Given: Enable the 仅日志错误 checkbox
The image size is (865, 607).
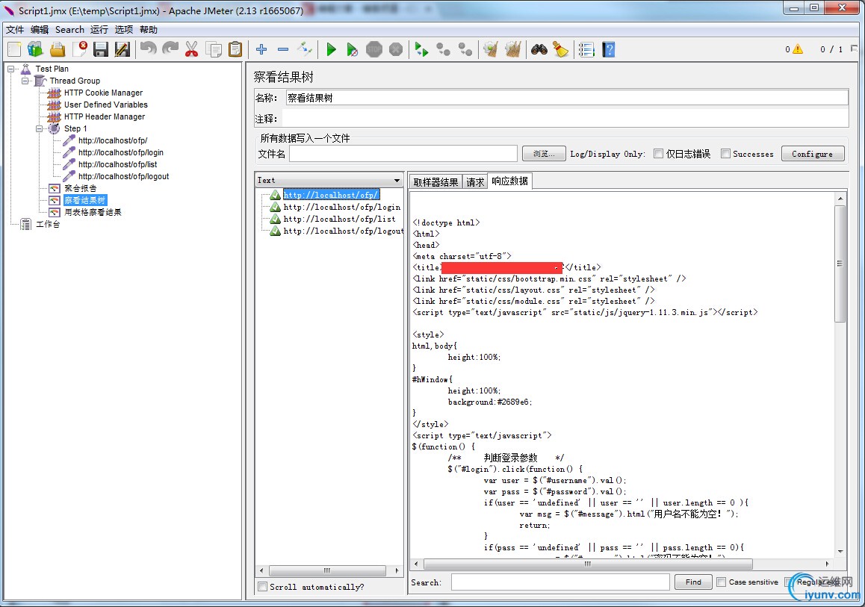Looking at the screenshot, I should pos(658,154).
